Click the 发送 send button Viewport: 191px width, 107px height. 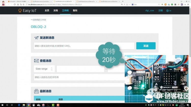click(x=146, y=46)
